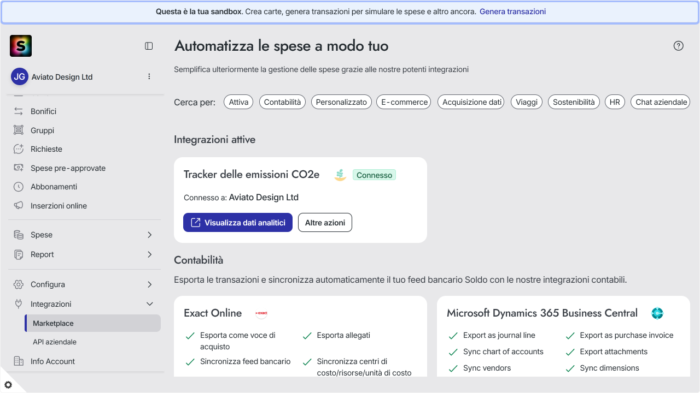Screen dimensions: 700x393
Task: Click the Integrazioni attive heading
Action: coord(214,140)
